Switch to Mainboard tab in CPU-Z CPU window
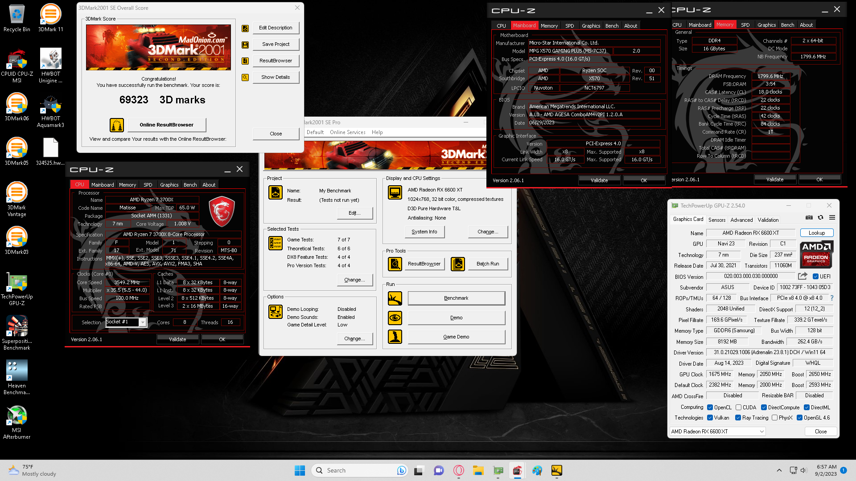The image size is (856, 481). (x=103, y=185)
